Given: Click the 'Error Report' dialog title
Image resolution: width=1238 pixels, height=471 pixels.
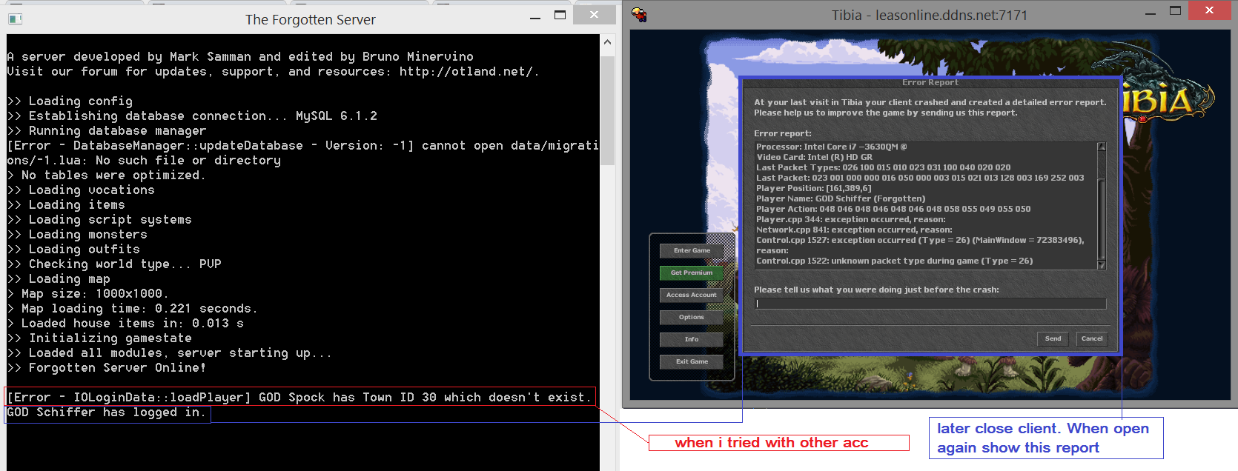Looking at the screenshot, I should tap(930, 82).
